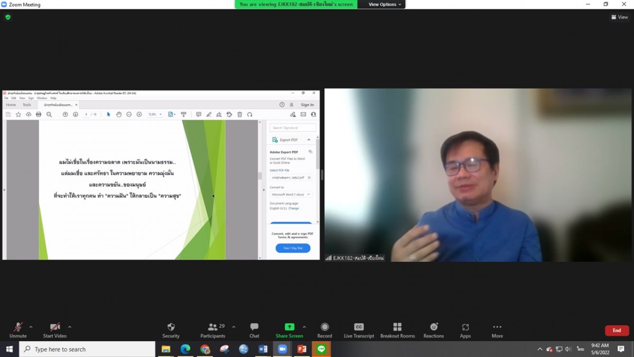This screenshot has height=357, width=634.
Task: Open the Security options
Action: [171, 330]
